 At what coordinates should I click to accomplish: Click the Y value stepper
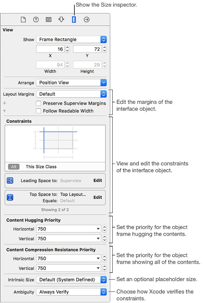[105, 49]
